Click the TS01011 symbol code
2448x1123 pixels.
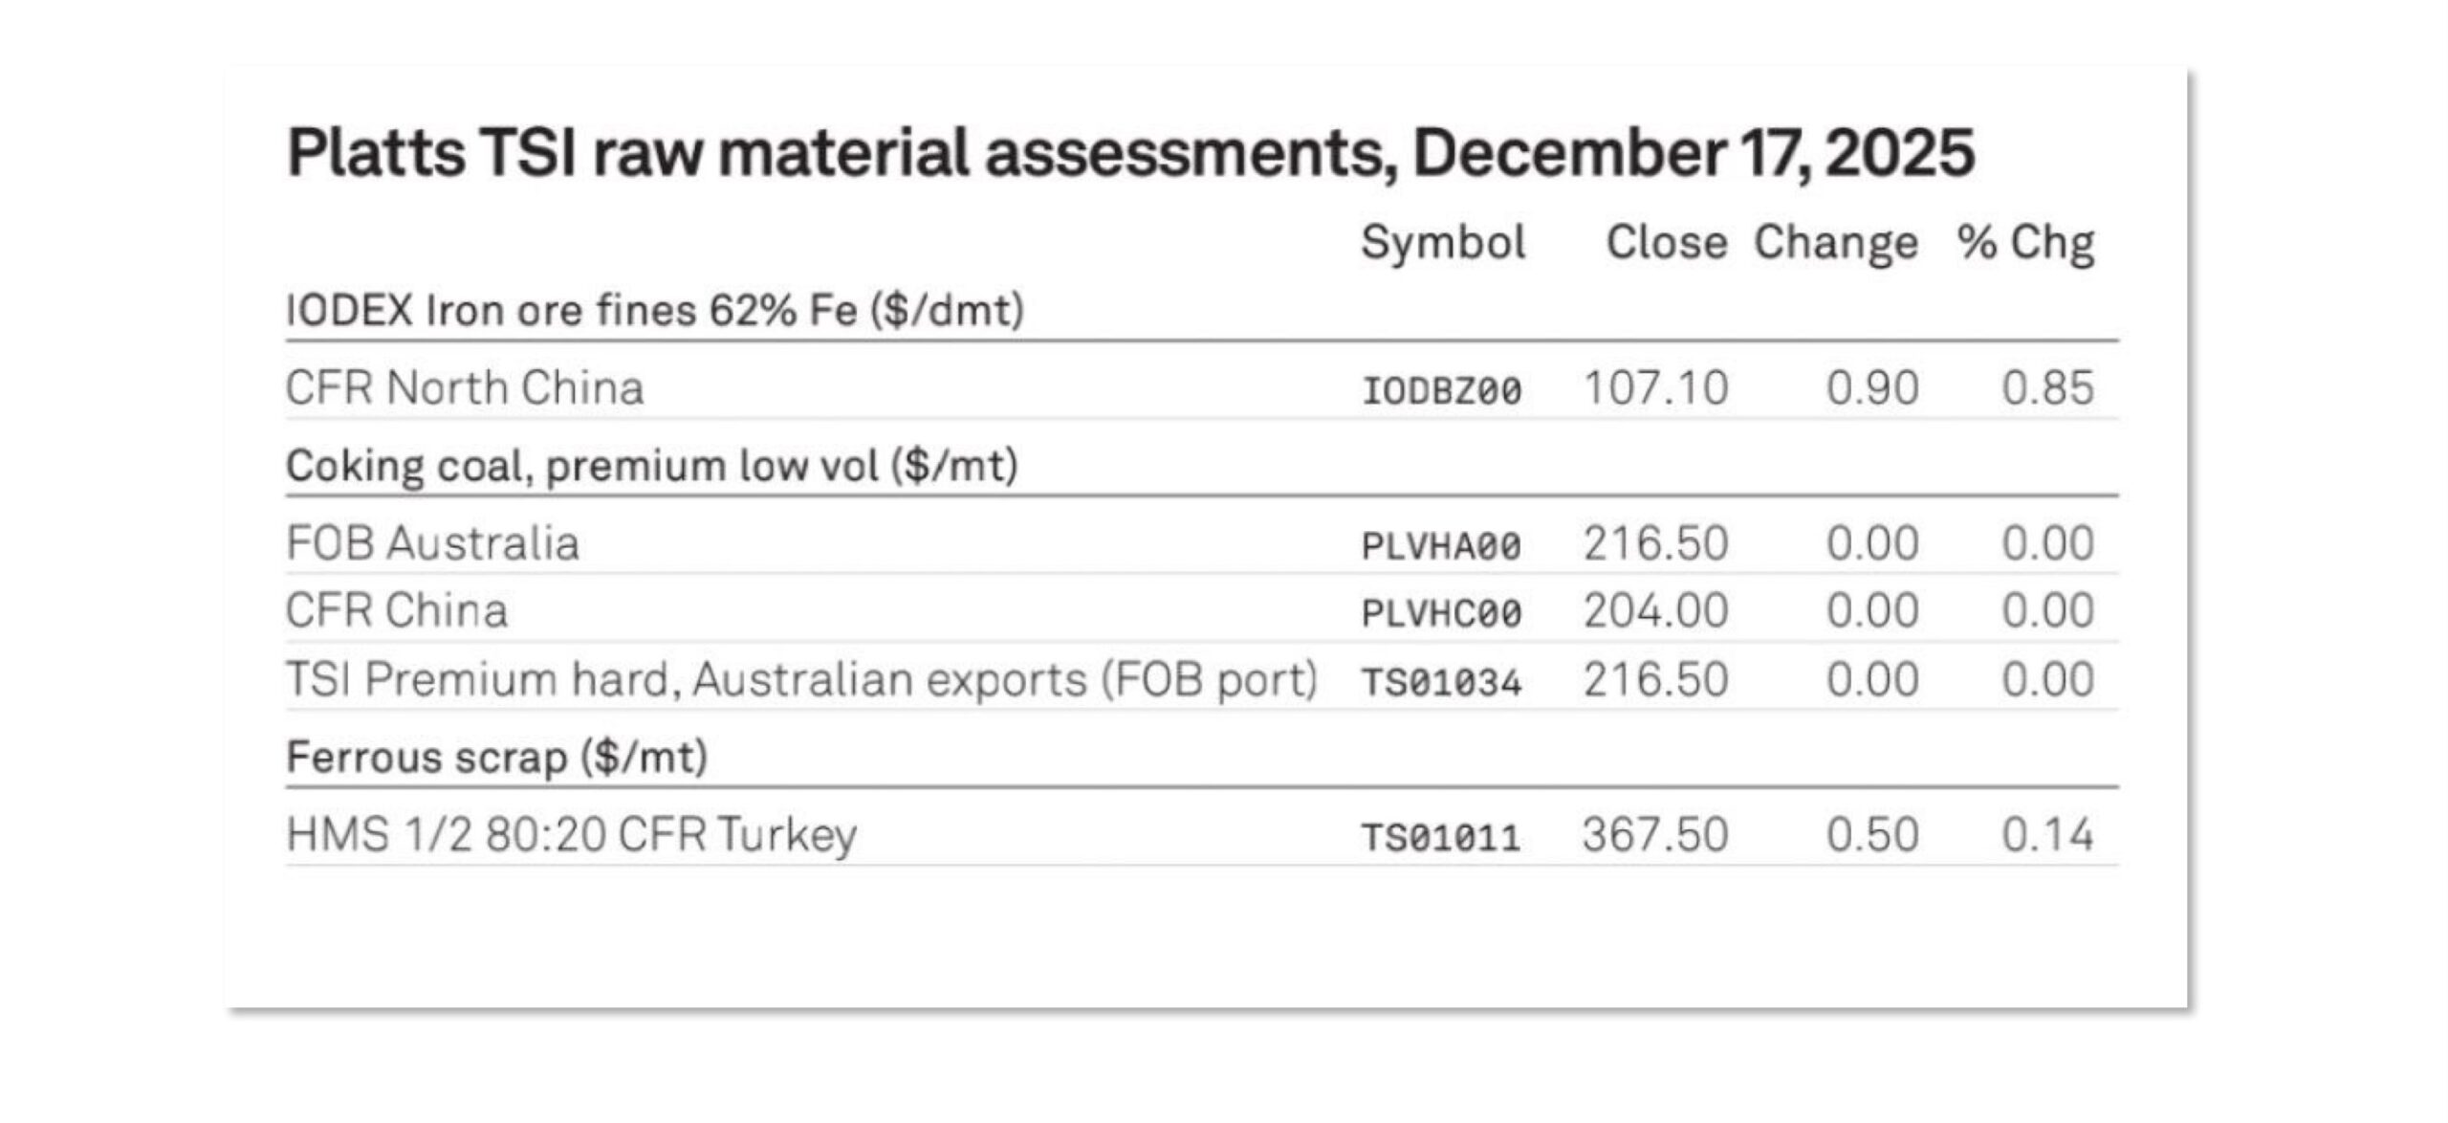[1441, 838]
